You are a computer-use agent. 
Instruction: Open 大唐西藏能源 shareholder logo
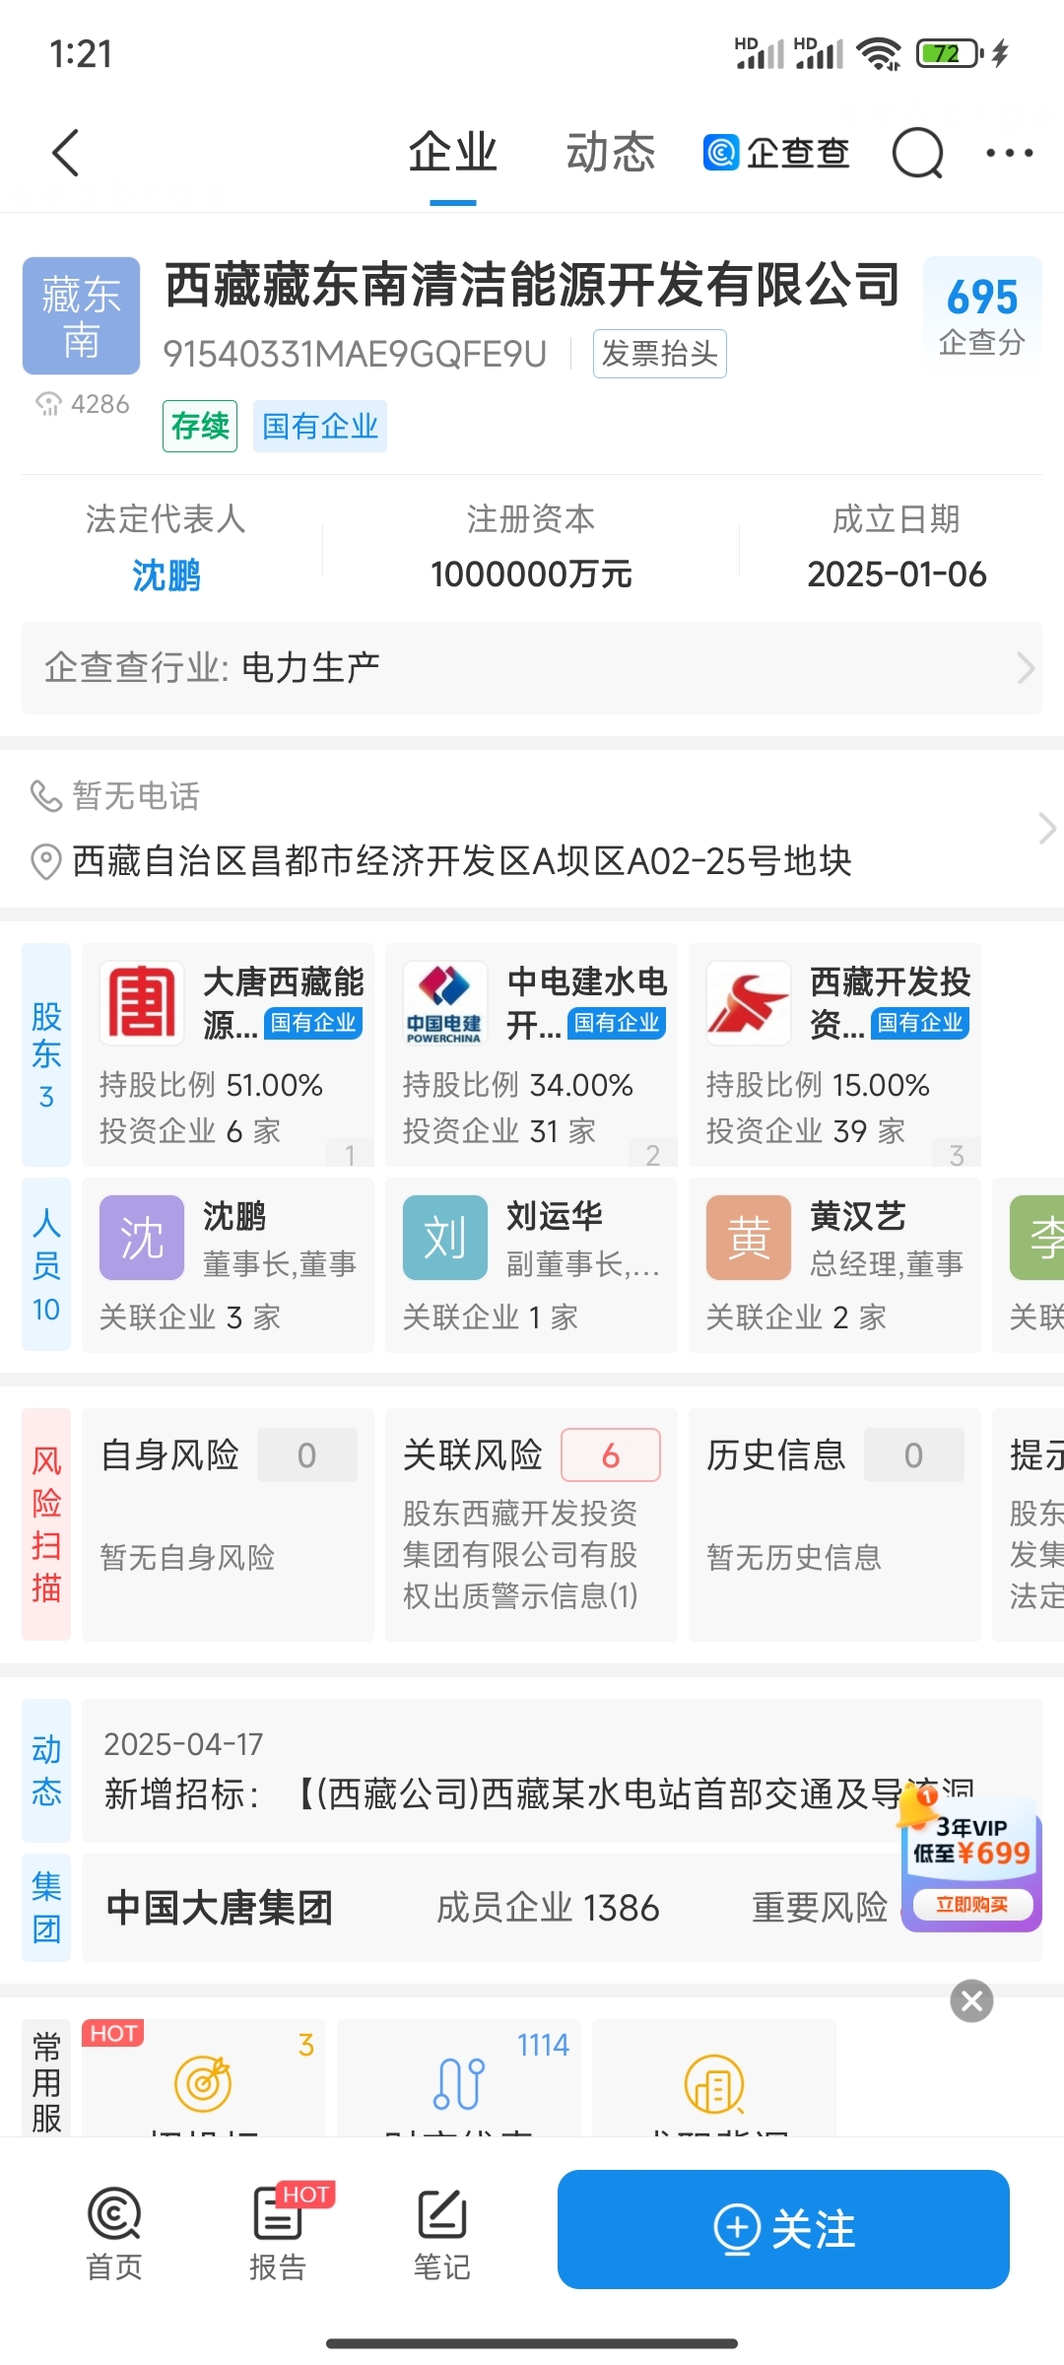[142, 1003]
